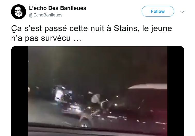
Task: Open L'écho Des Banlieues profile avatar
Action: pos(19,12)
